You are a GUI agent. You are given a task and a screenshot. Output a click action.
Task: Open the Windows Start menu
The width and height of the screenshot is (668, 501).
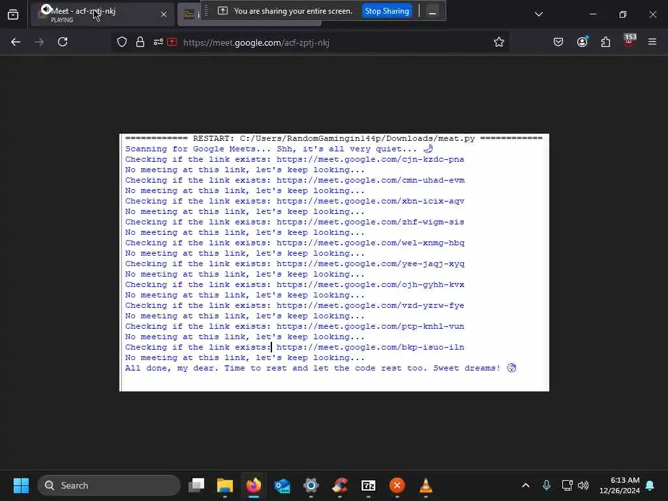(x=21, y=485)
